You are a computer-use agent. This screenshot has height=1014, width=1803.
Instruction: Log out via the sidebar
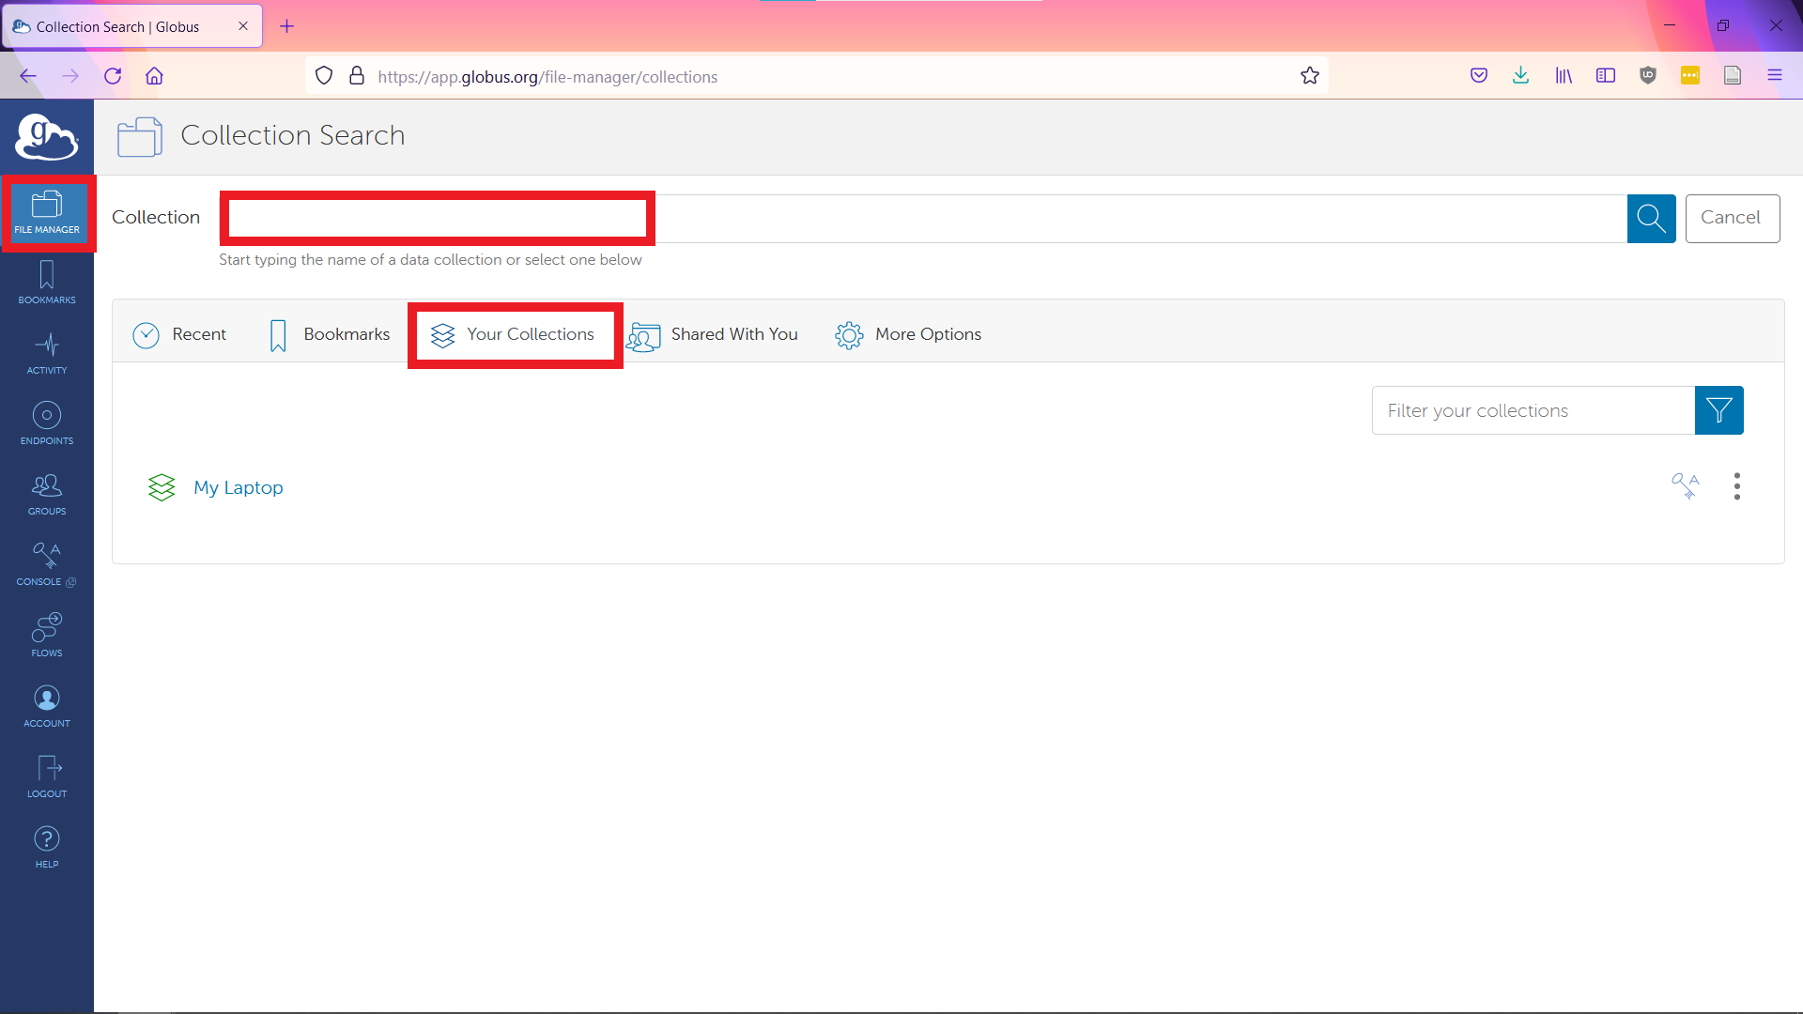(x=46, y=776)
